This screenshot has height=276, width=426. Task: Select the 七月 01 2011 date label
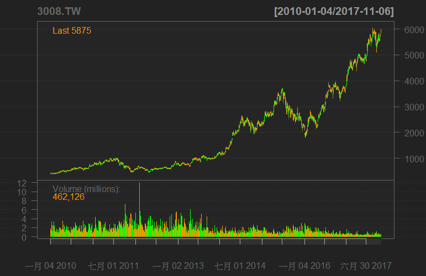coord(113,266)
